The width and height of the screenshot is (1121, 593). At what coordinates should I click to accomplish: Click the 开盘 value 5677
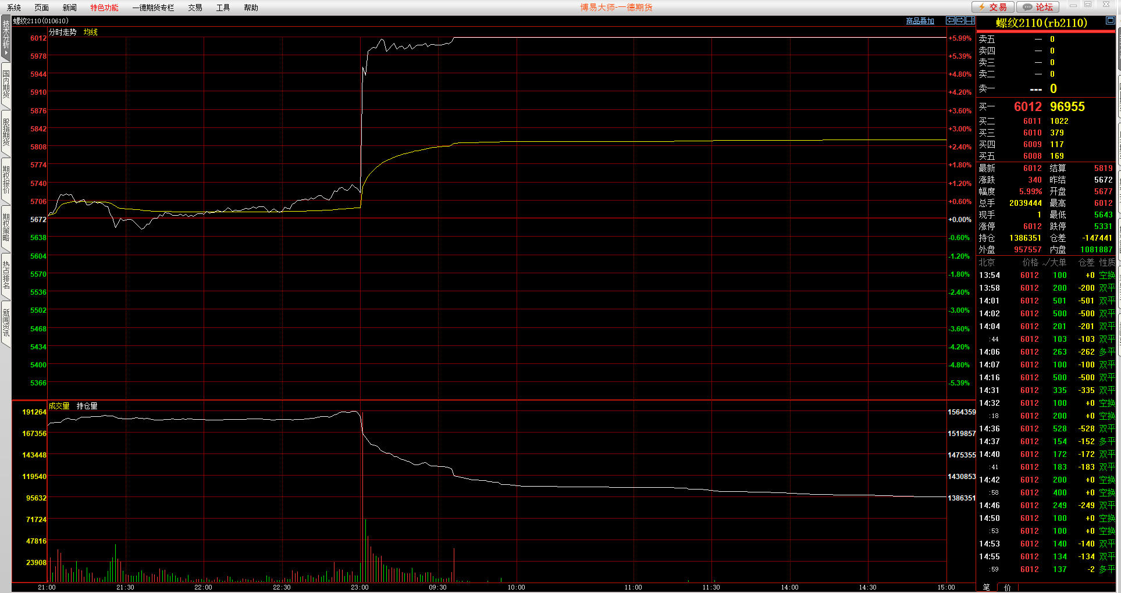1103,191
